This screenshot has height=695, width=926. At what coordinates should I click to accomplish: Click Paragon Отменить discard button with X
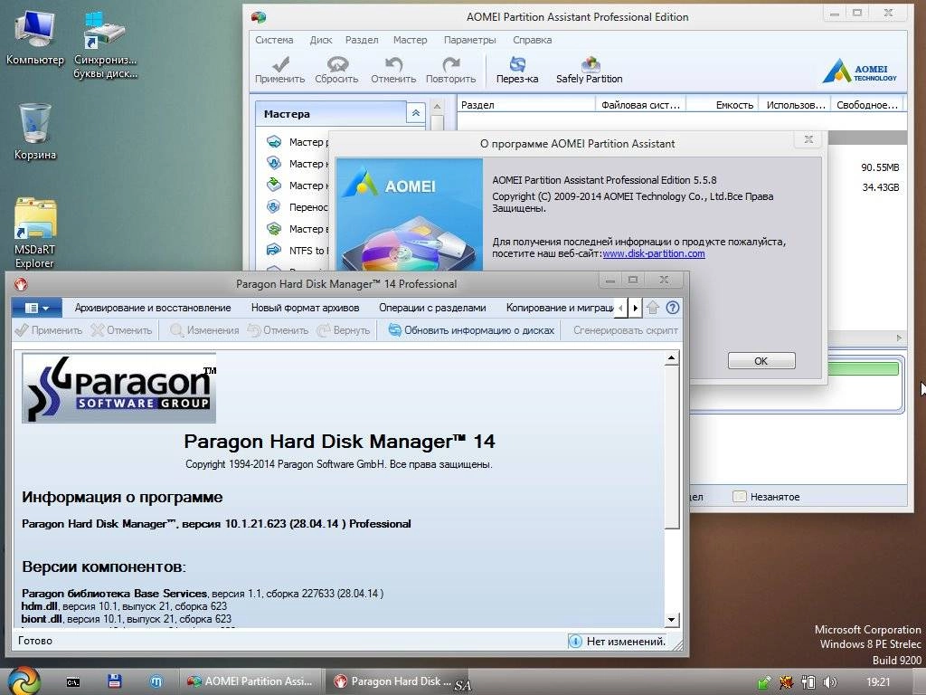[x=122, y=329]
